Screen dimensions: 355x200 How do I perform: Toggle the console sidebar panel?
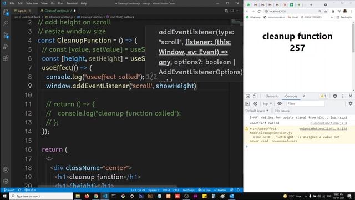click(x=247, y=103)
